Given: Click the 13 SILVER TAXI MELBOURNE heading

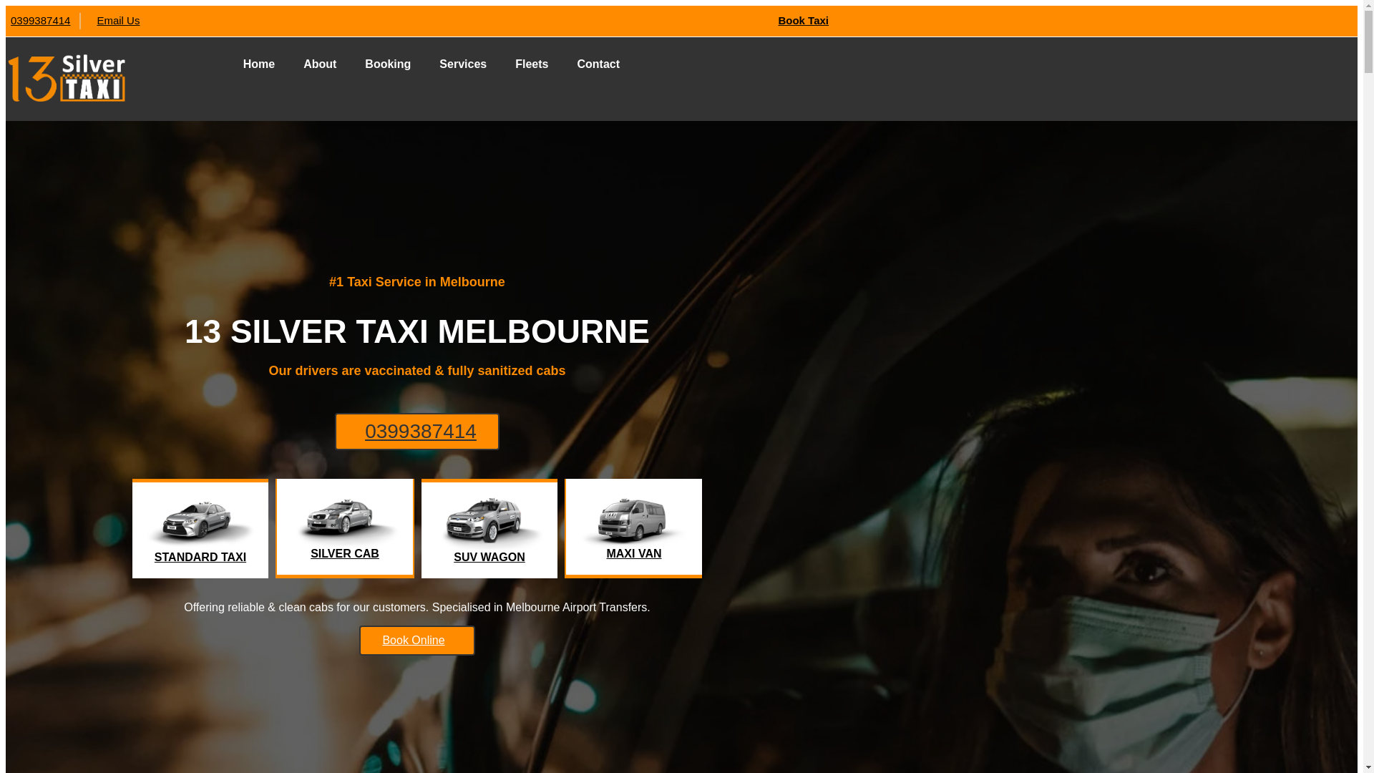Looking at the screenshot, I should (417, 331).
